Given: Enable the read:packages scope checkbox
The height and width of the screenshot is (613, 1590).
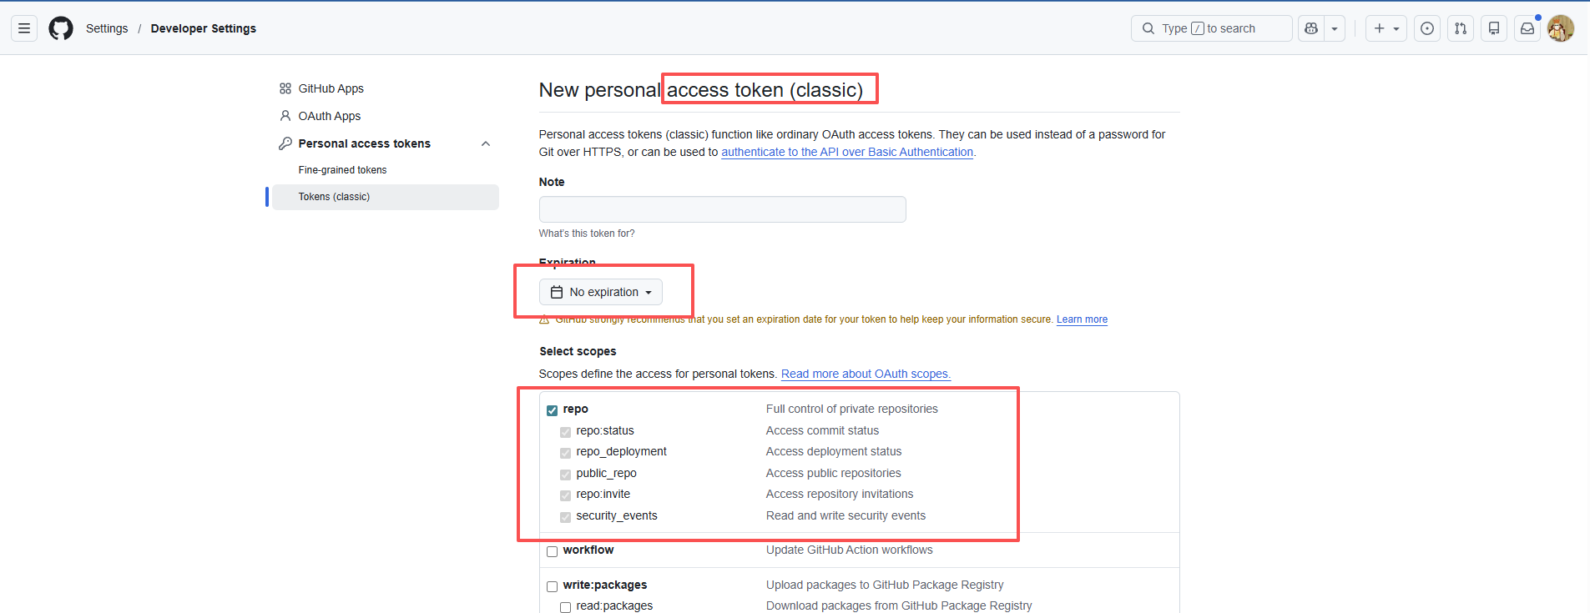Looking at the screenshot, I should click(565, 607).
